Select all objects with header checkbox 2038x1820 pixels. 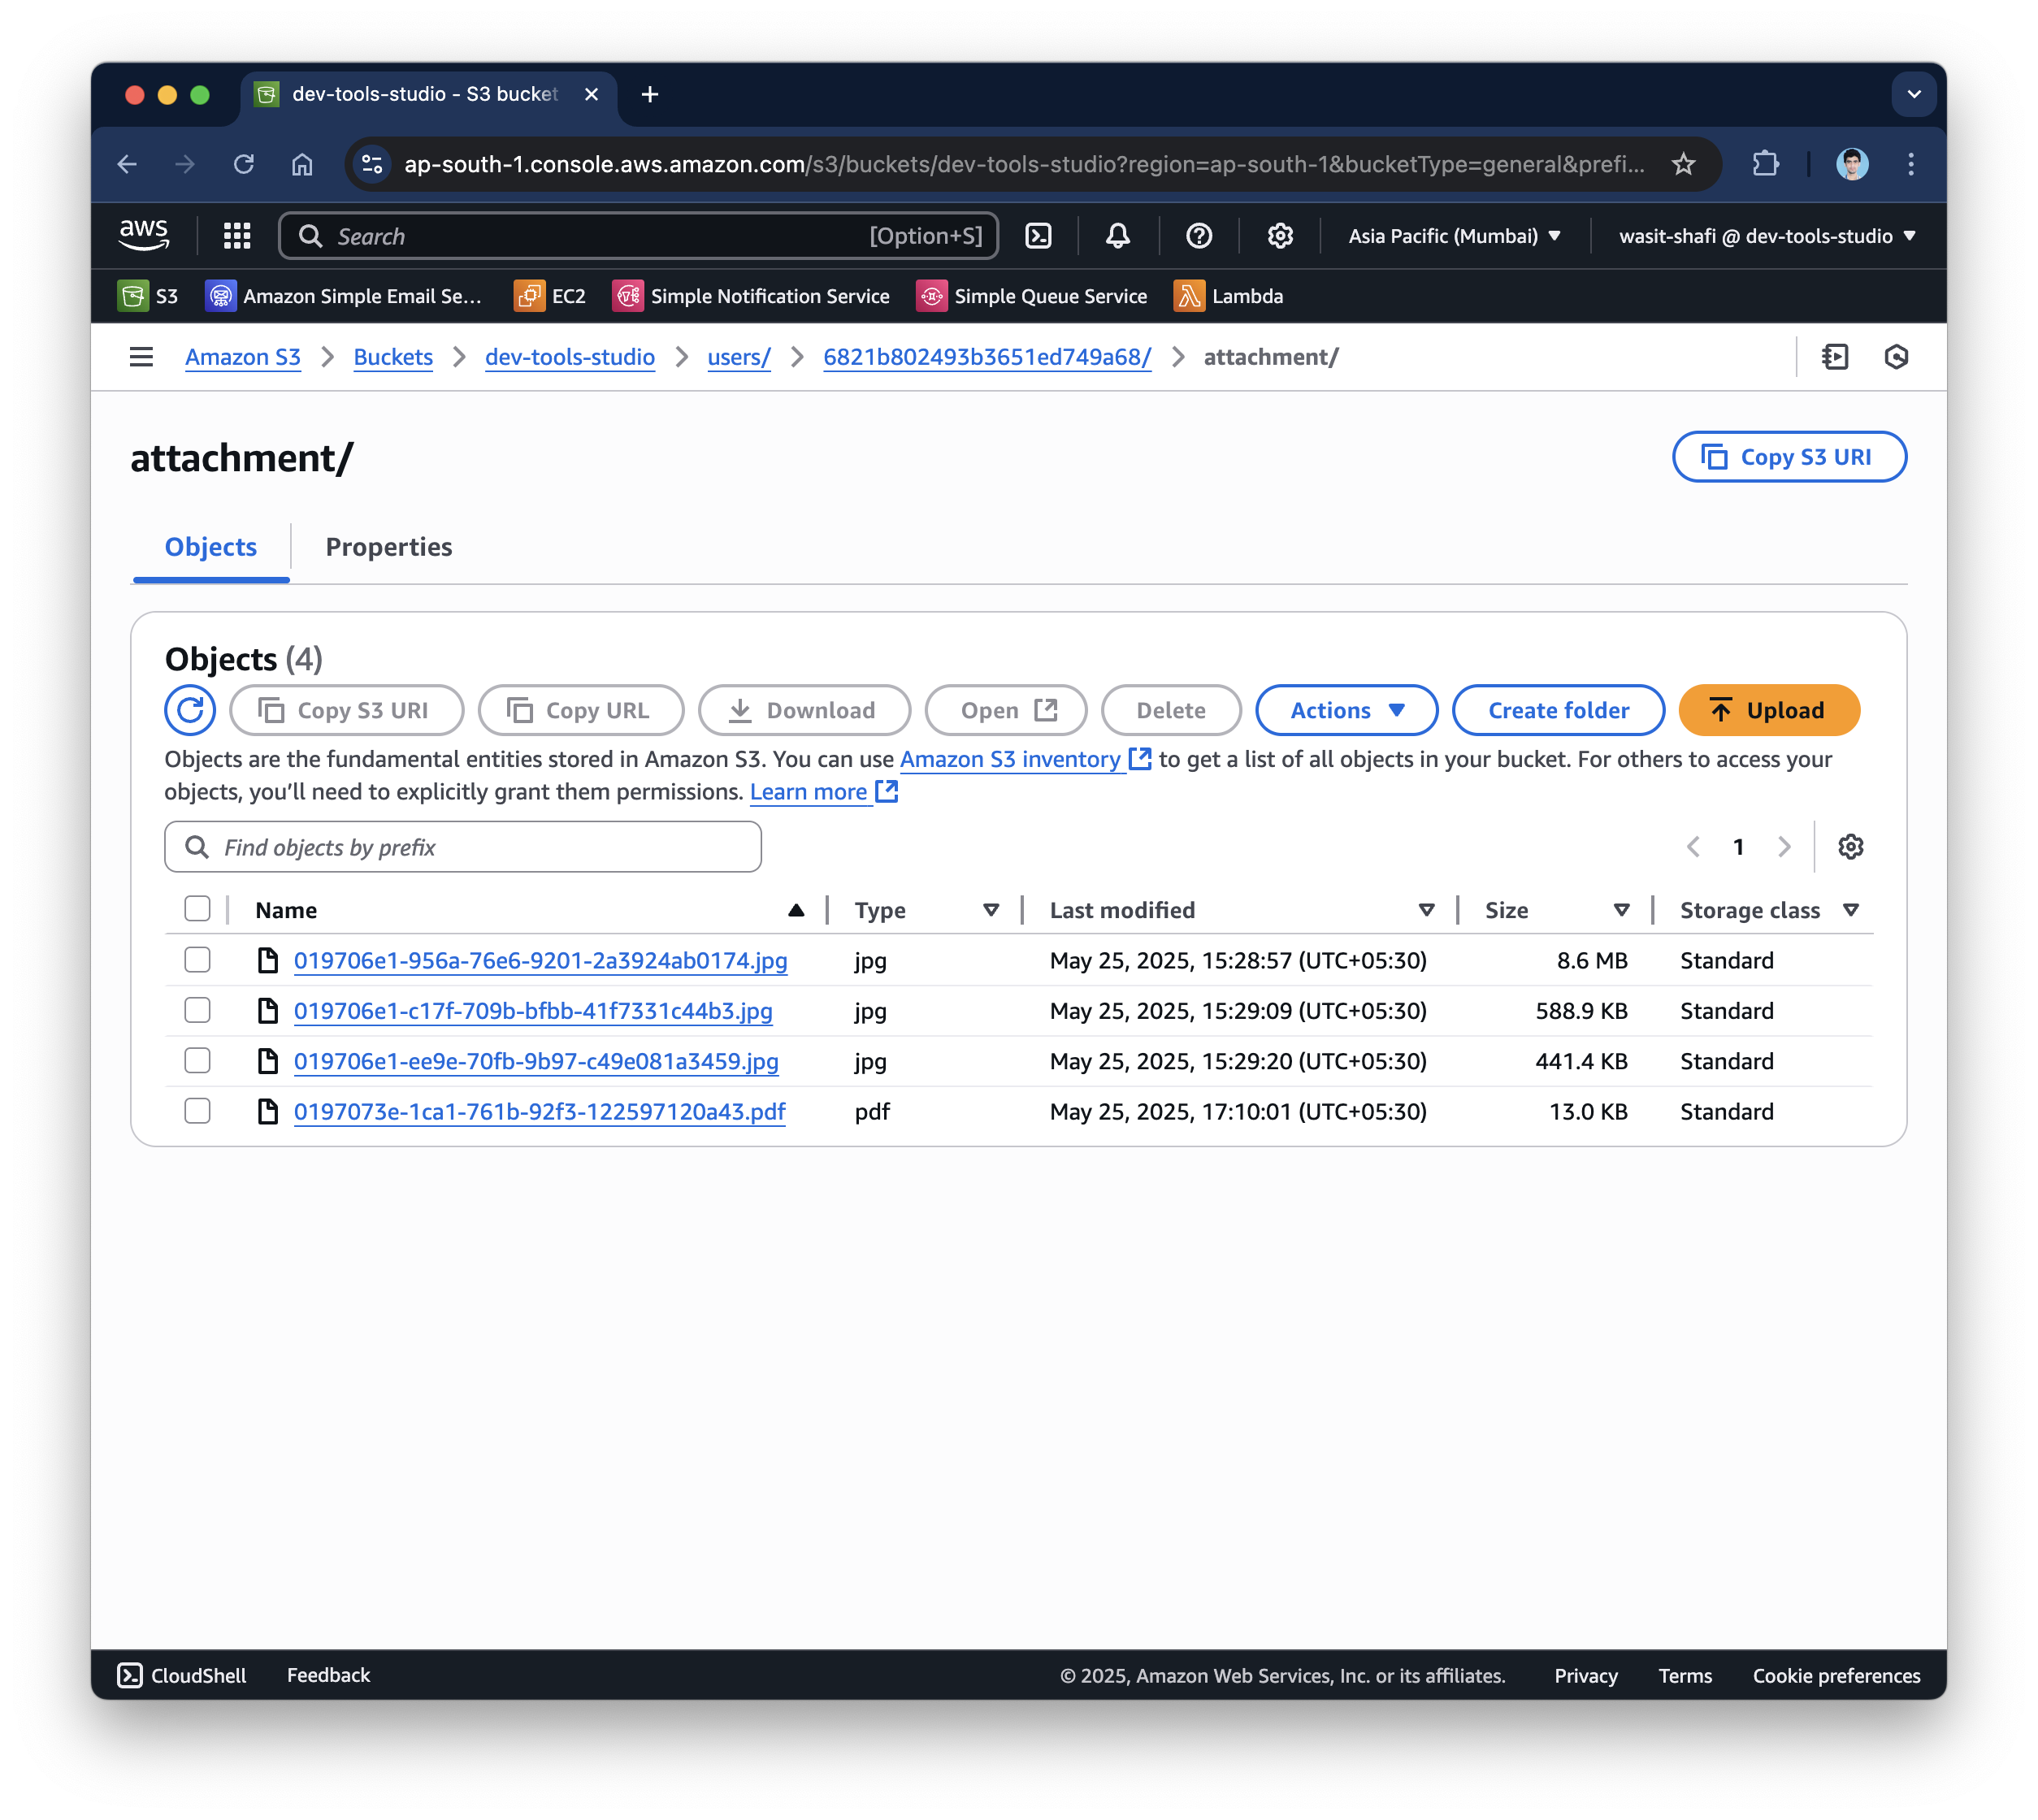198,909
